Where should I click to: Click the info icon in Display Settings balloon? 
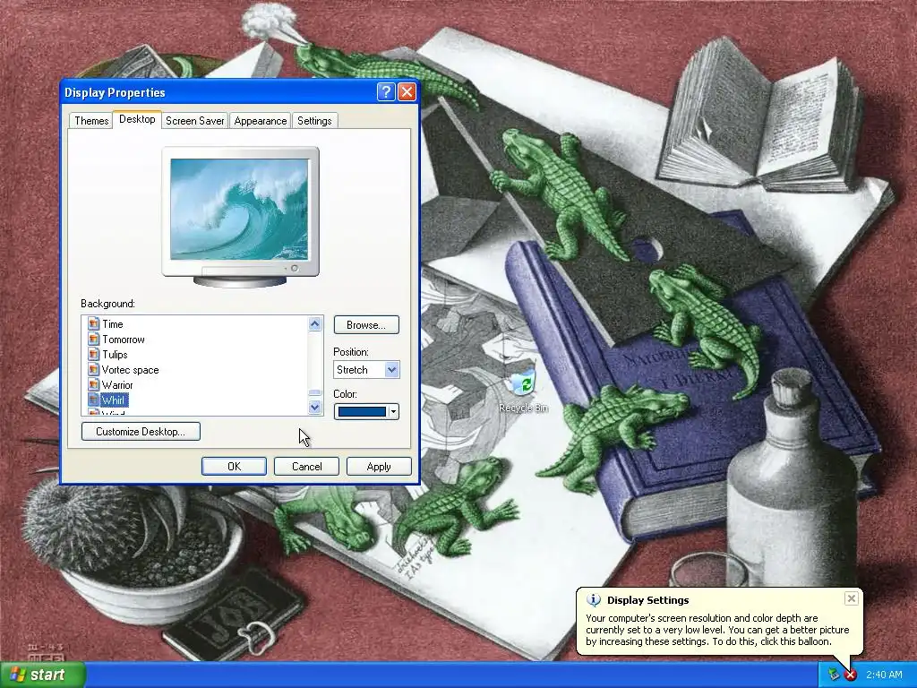coord(594,599)
